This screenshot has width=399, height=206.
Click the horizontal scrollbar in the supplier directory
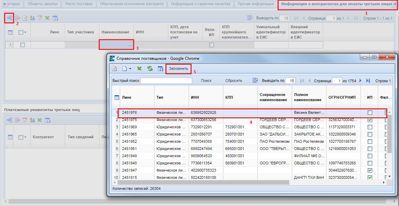(x=204, y=183)
